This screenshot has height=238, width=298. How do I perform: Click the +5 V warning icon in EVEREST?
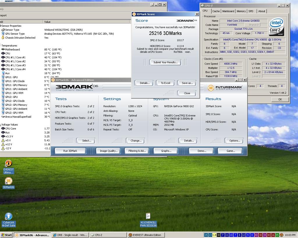click(x=3, y=140)
